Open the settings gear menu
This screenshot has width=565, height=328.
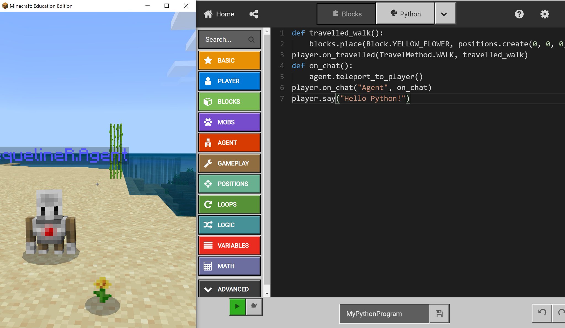545,14
